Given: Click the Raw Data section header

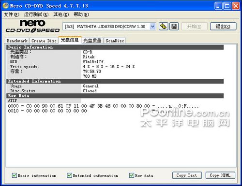Looking at the screenshot, I should [115, 96].
